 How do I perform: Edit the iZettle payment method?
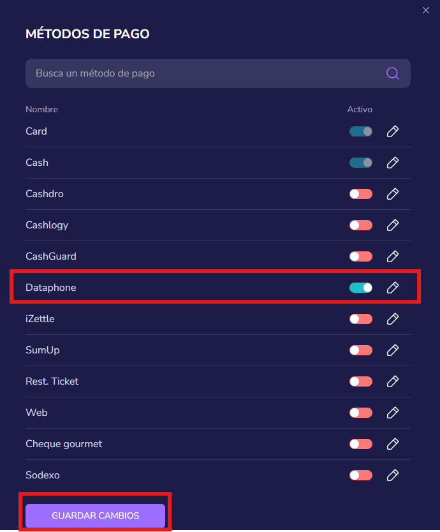(393, 319)
